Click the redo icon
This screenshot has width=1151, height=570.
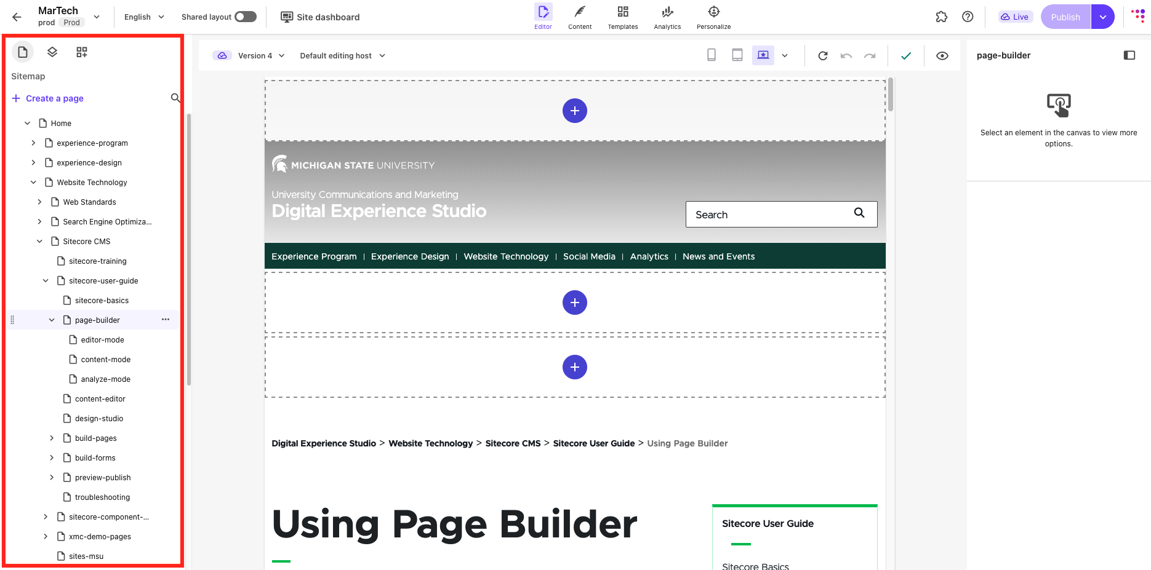[x=870, y=55]
